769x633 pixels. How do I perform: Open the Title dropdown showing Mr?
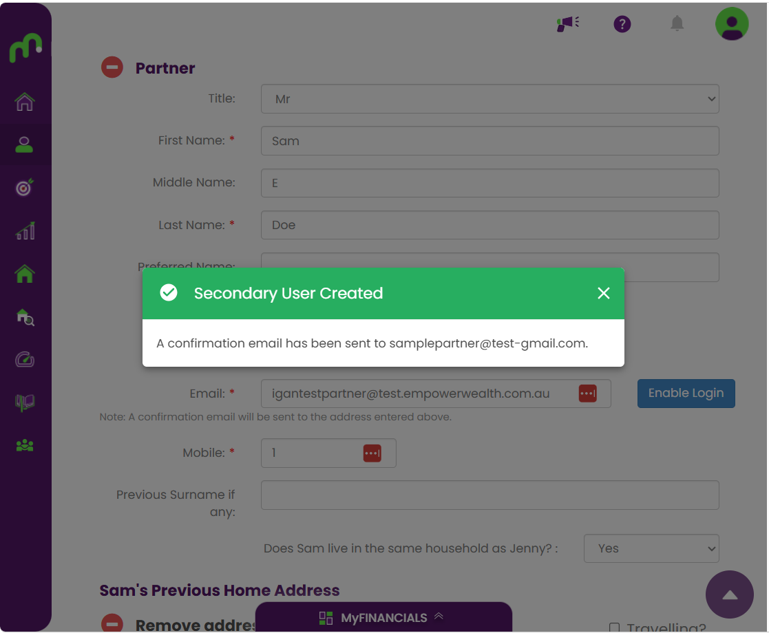[x=489, y=98]
